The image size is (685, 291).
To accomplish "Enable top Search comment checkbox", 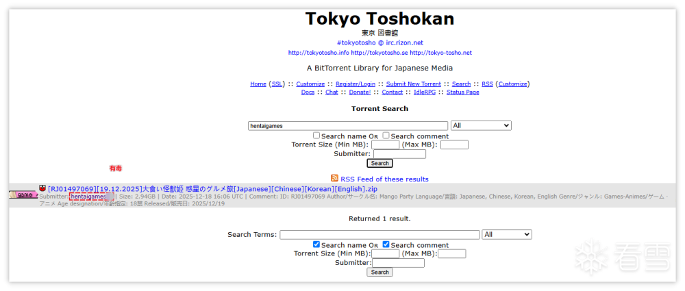I will (386, 136).
